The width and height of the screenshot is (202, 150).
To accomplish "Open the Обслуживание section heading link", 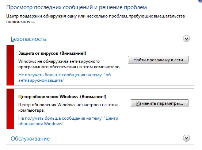I will (30, 139).
